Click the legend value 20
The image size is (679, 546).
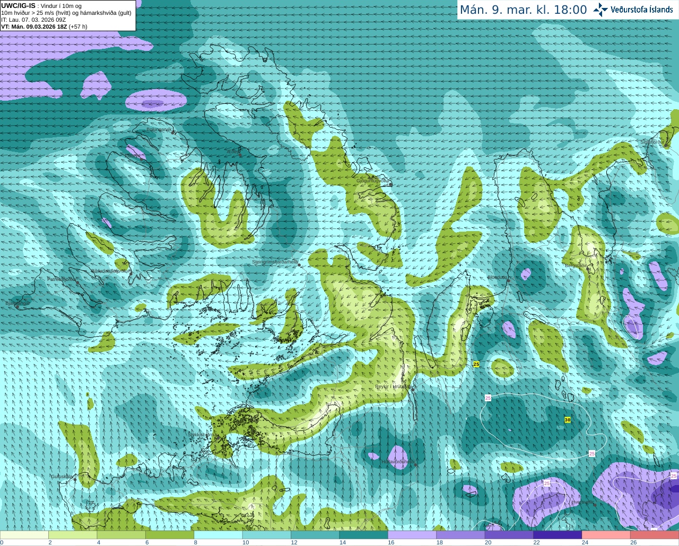coord(488,542)
